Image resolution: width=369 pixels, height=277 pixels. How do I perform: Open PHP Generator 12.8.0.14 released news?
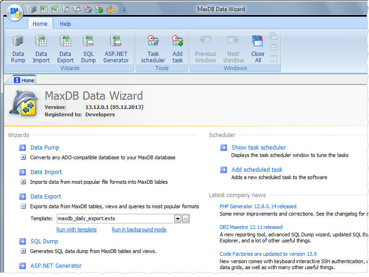click(258, 206)
